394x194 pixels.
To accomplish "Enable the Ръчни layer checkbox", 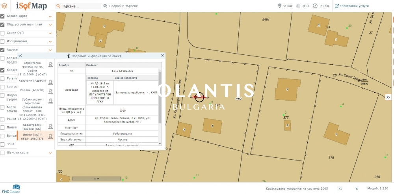I will click(x=2, y=119).
